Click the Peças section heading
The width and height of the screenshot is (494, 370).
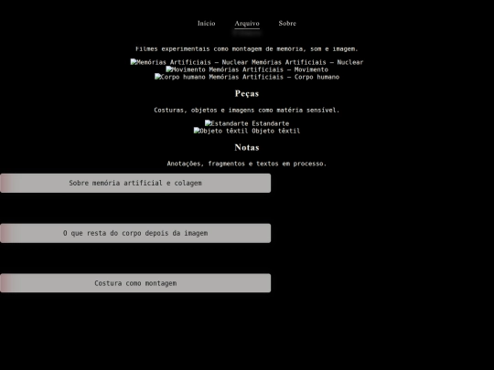click(x=247, y=94)
